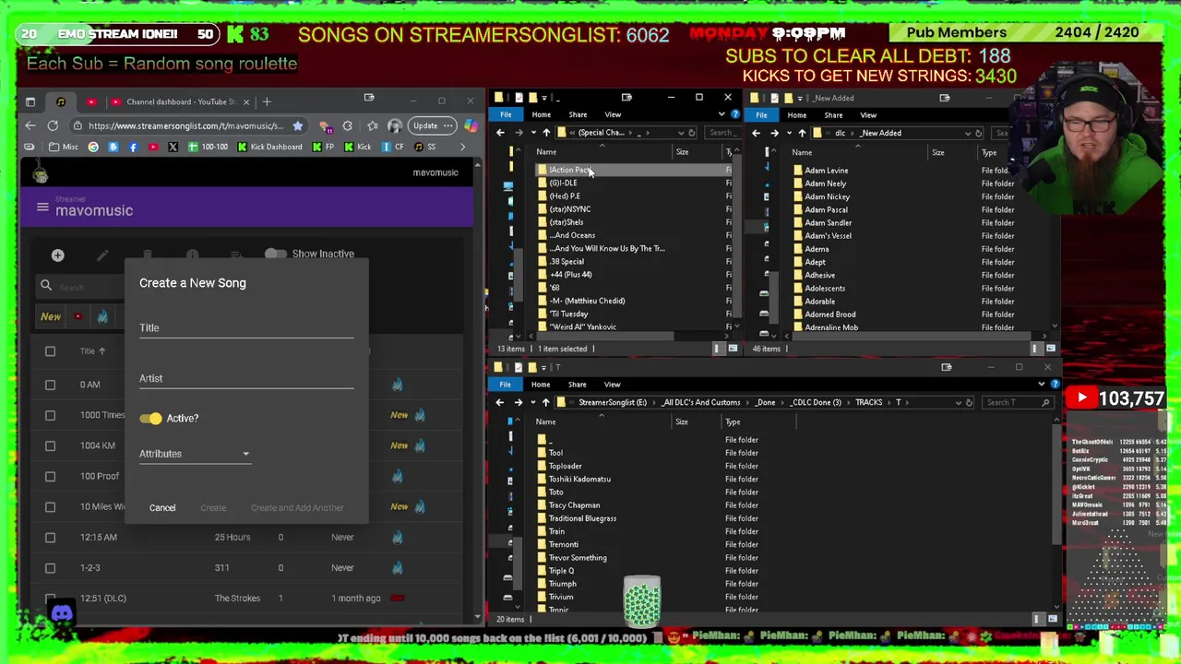Image resolution: width=1181 pixels, height=664 pixels.
Task: Open the Kick Dashboard bookmark
Action: pyautogui.click(x=269, y=147)
